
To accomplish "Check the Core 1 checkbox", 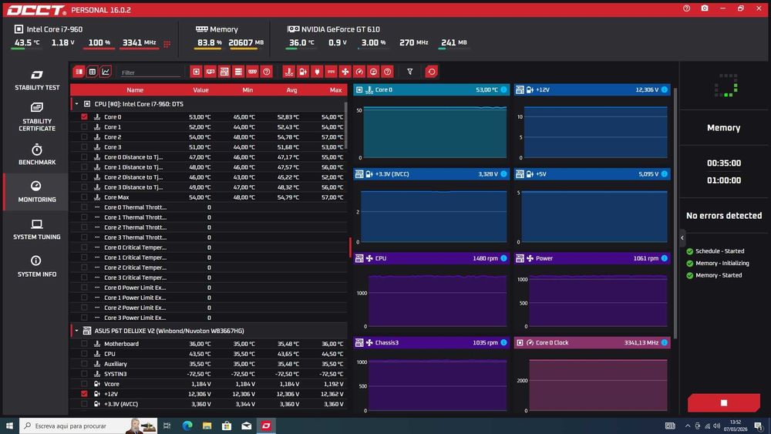I will [84, 127].
